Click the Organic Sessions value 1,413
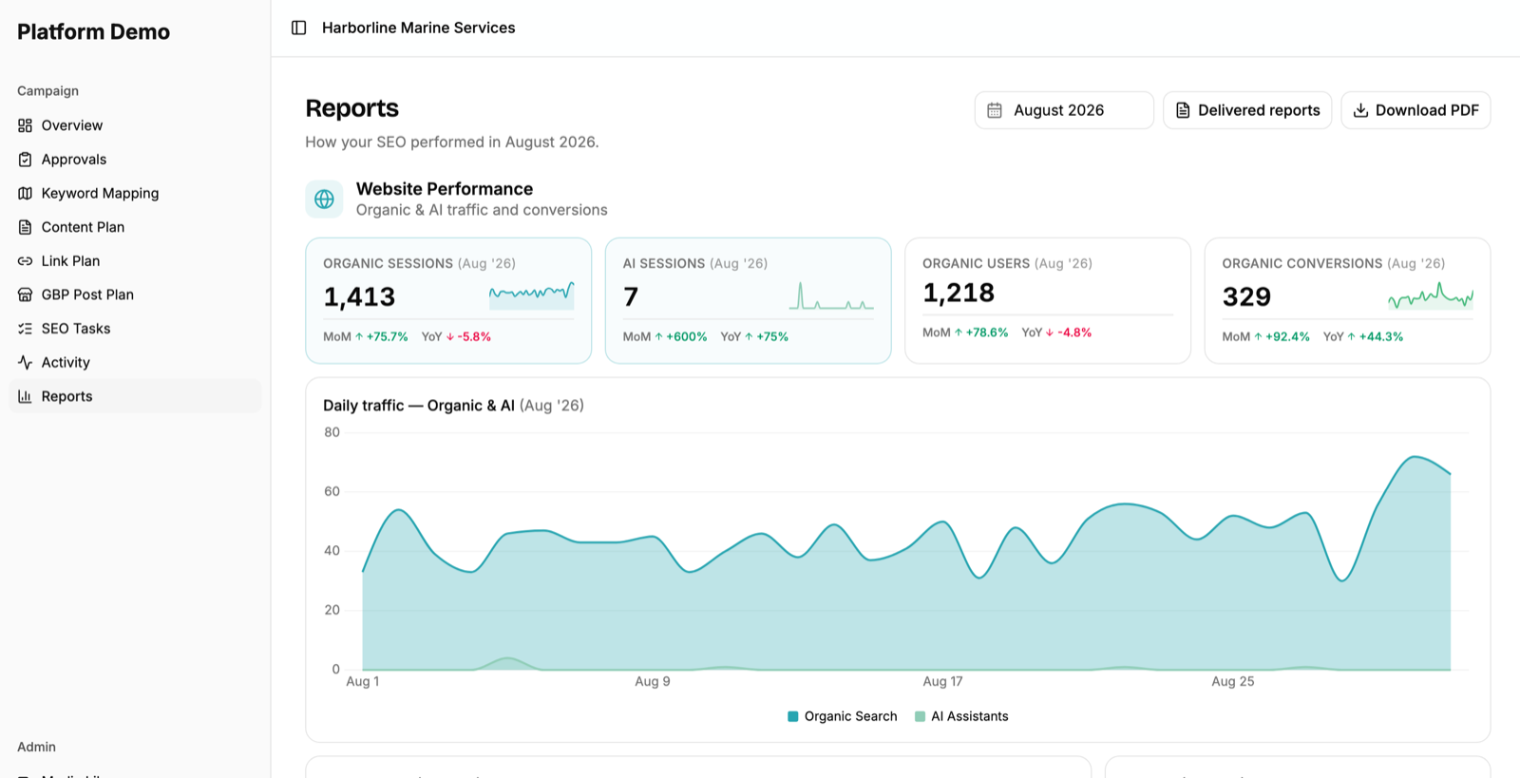The height and width of the screenshot is (778, 1520). click(x=359, y=296)
